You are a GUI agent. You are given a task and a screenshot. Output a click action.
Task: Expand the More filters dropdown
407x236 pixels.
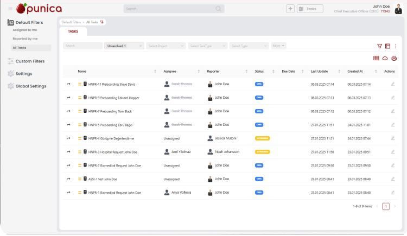coord(278,46)
